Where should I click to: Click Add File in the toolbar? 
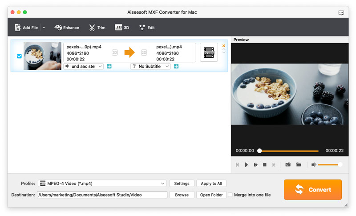point(26,28)
